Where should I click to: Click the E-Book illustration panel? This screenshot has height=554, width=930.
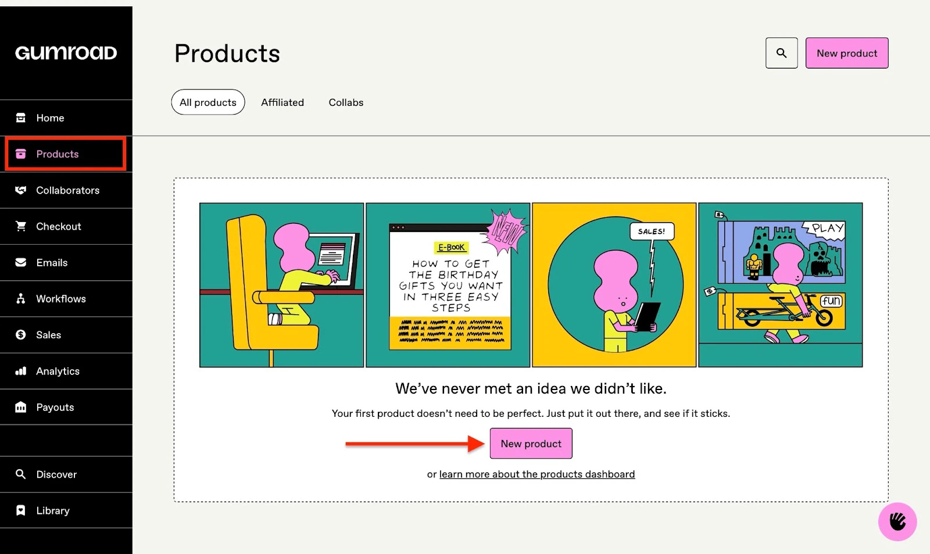tap(448, 285)
